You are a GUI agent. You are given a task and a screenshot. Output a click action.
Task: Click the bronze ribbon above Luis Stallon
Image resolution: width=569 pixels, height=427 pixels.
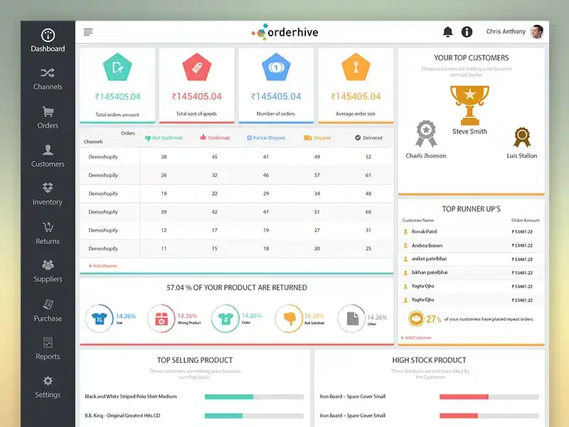click(x=522, y=137)
